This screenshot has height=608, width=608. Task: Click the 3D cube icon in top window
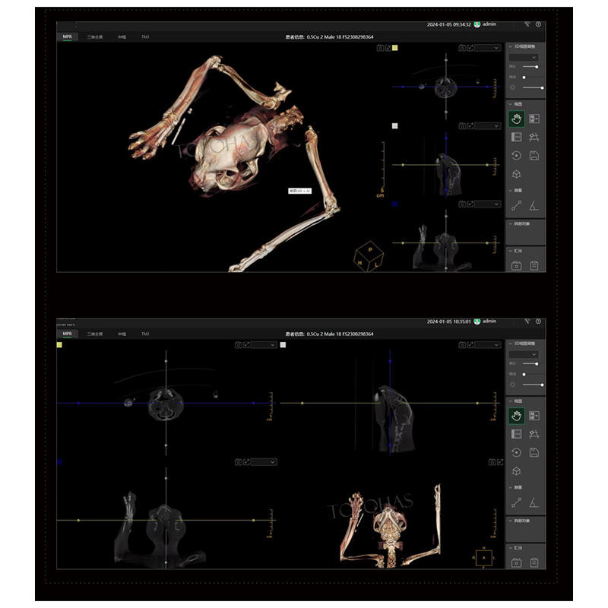[516, 174]
